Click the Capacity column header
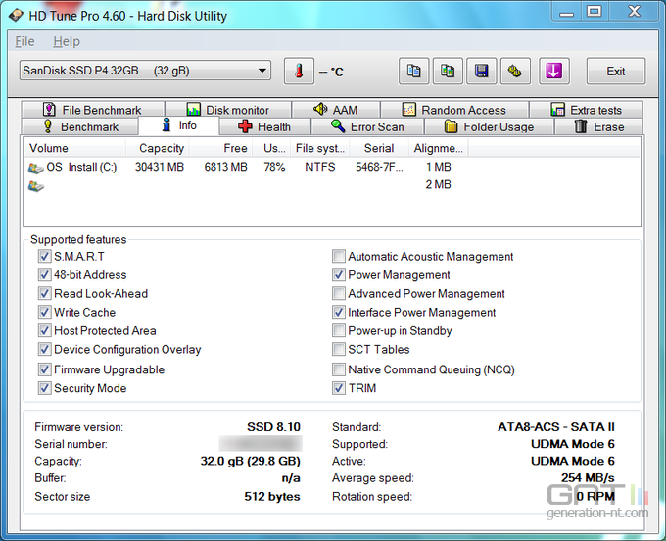Viewport: 666px width, 541px height. pos(158,148)
